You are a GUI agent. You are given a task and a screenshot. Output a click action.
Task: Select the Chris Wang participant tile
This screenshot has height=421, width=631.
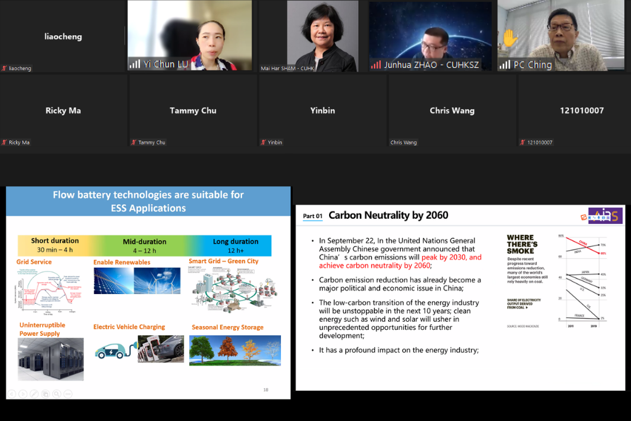[452, 111]
